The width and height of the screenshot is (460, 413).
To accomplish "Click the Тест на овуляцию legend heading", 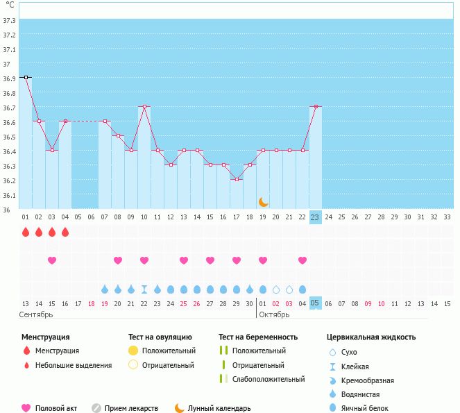I will (x=160, y=337).
